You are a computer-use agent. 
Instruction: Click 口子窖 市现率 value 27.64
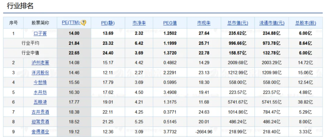point(204,33)
